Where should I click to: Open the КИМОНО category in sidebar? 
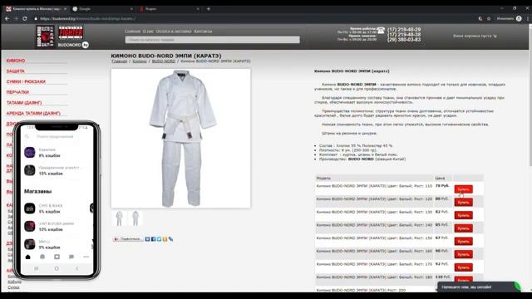(x=16, y=61)
